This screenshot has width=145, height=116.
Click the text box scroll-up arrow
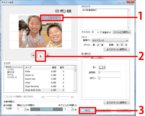click(x=128, y=10)
